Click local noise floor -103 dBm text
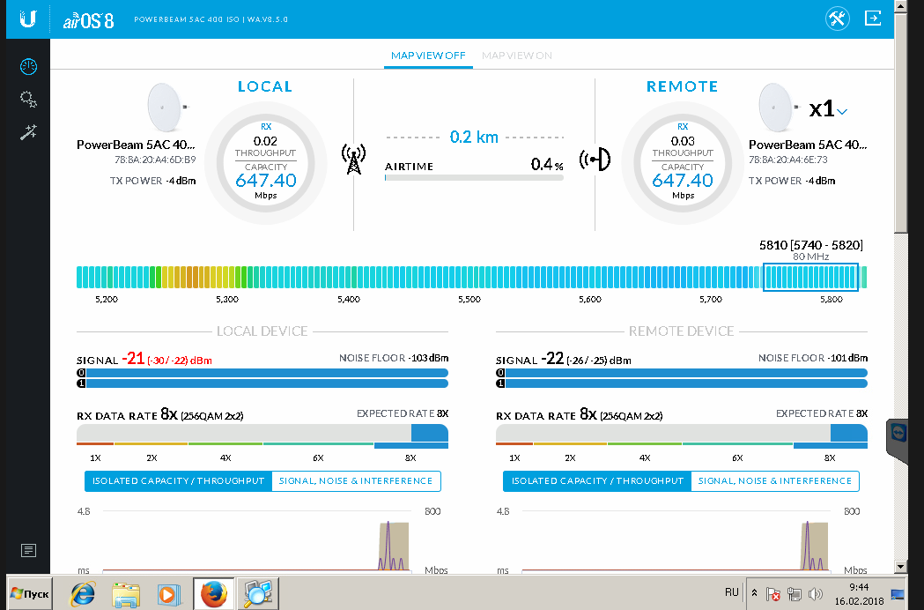The width and height of the screenshot is (924, 610). coord(394,358)
